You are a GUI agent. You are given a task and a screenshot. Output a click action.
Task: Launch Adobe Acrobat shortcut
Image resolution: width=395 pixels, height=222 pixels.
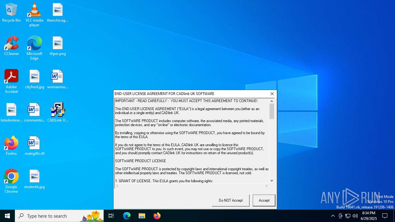(11, 81)
